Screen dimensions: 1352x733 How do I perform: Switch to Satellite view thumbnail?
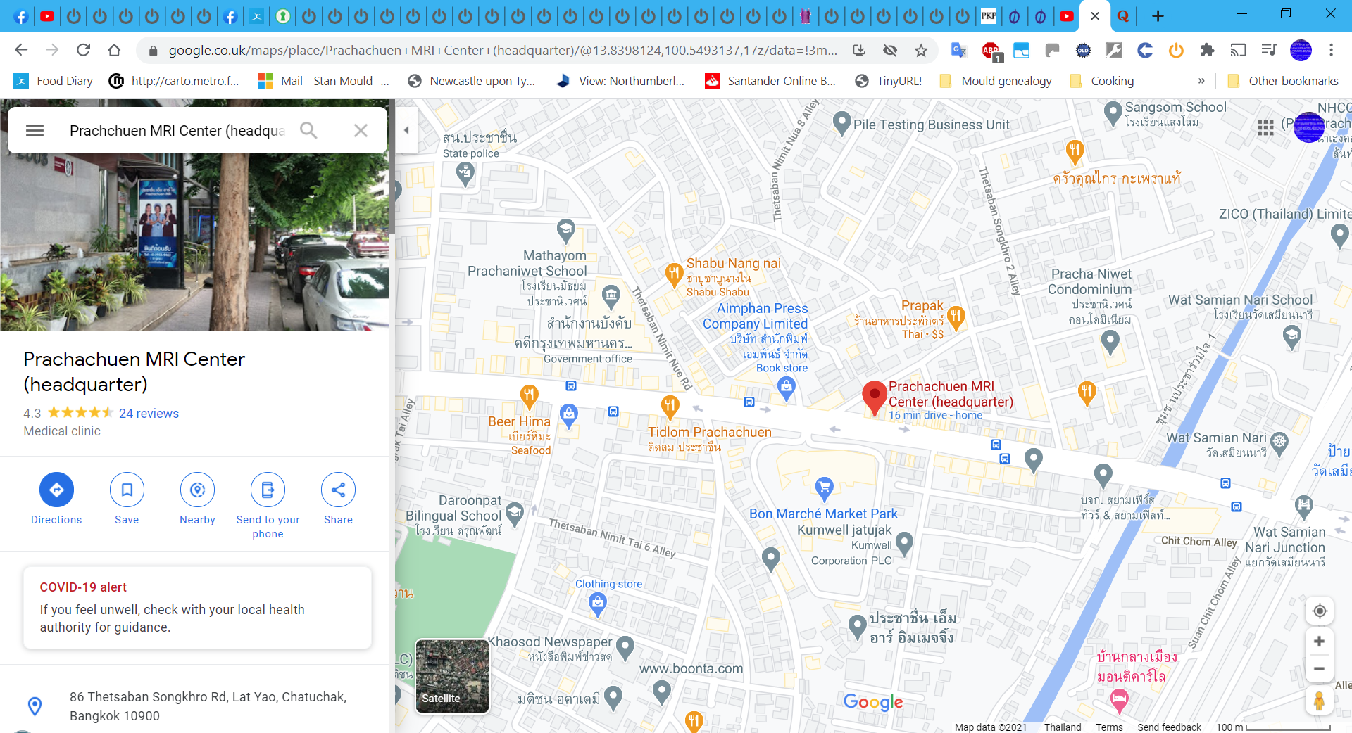click(x=452, y=675)
